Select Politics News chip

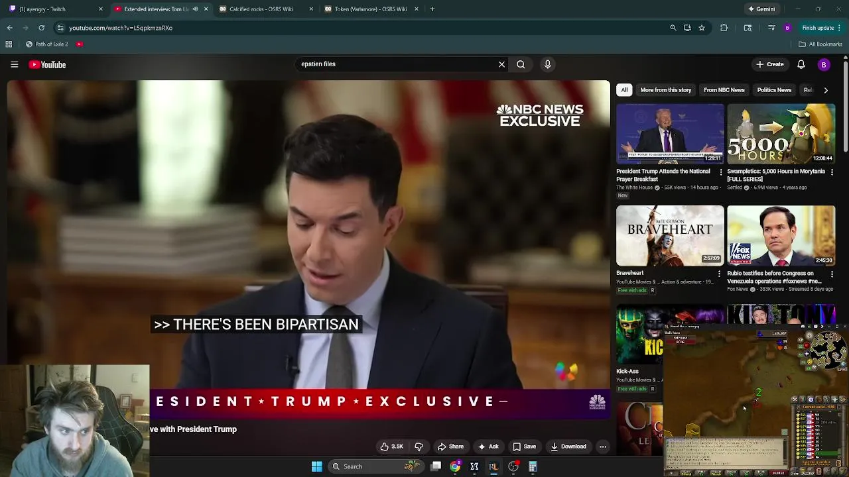coord(774,90)
